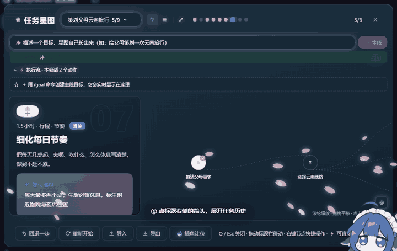Click the star icon beside 任务星图 title

coord(18,20)
